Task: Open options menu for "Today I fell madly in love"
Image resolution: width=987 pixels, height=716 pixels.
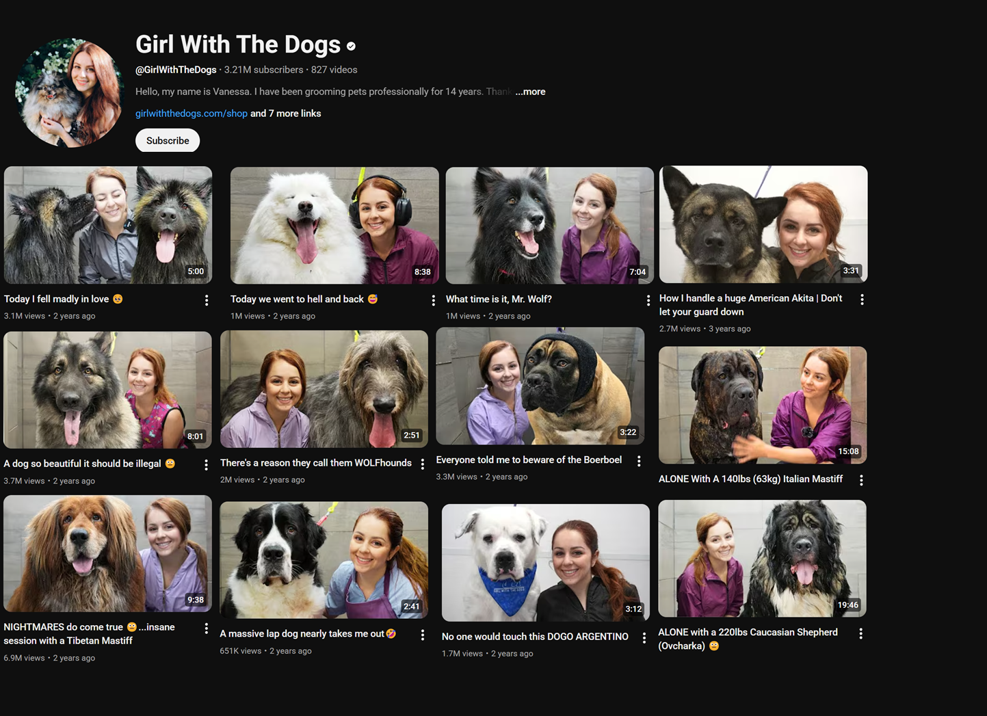Action: [x=207, y=300]
